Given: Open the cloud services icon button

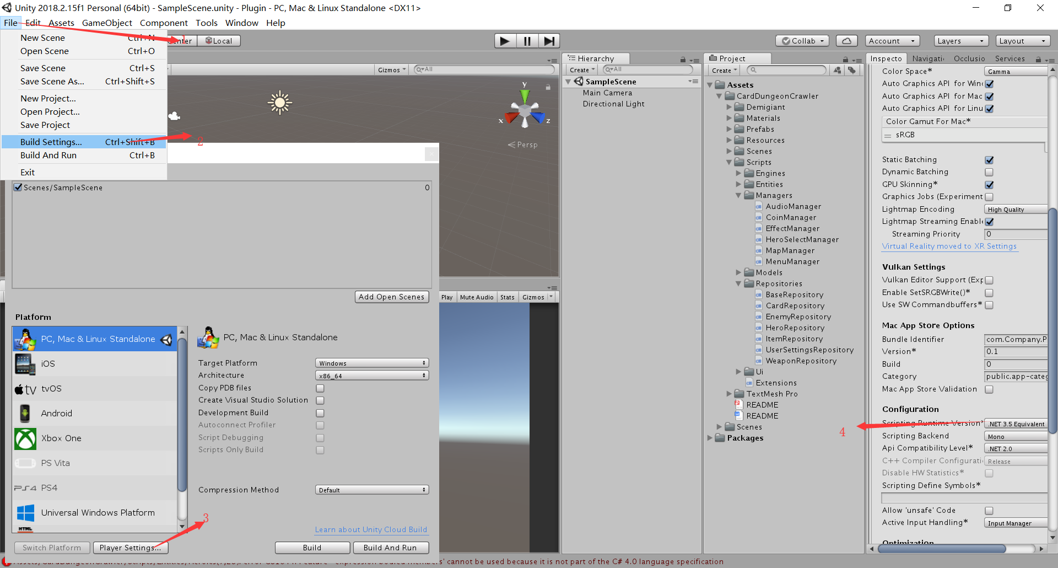Looking at the screenshot, I should point(846,41).
